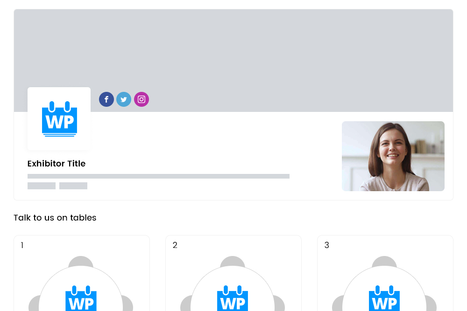Click the WP logo on table 3

click(384, 298)
